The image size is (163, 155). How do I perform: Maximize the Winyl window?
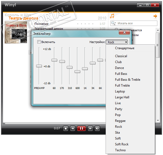[x=147, y=5]
